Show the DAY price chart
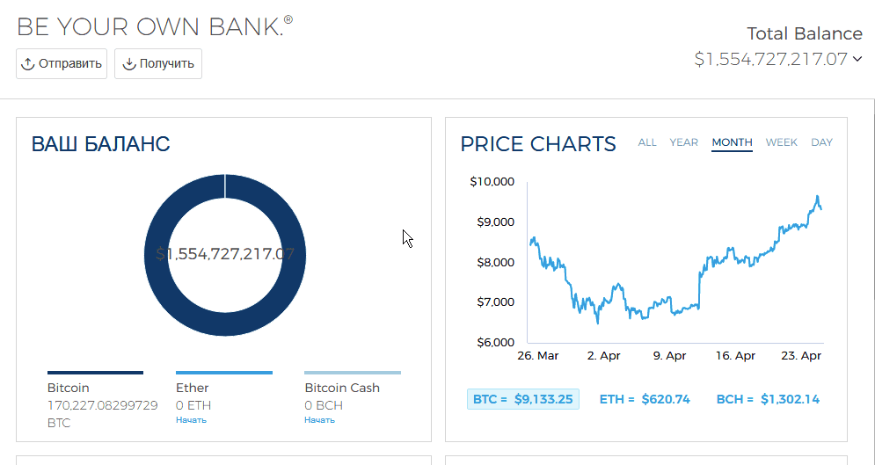This screenshot has height=465, width=875. [821, 142]
